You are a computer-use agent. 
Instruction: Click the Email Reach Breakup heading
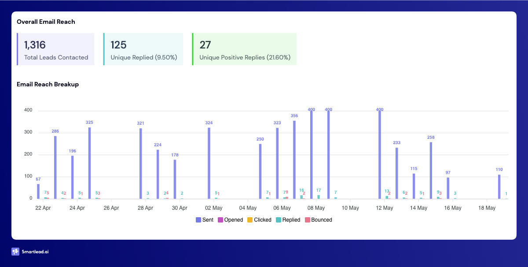pos(48,84)
